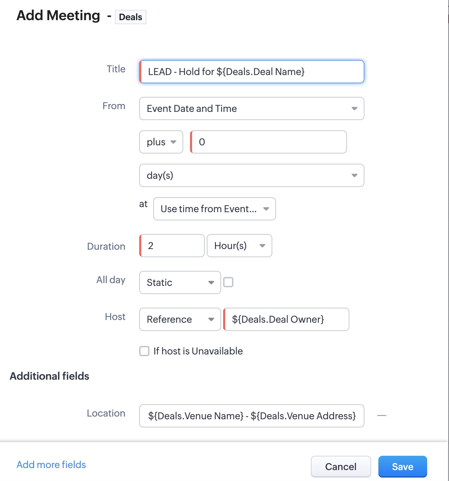
Task: Click the Save button
Action: (403, 466)
